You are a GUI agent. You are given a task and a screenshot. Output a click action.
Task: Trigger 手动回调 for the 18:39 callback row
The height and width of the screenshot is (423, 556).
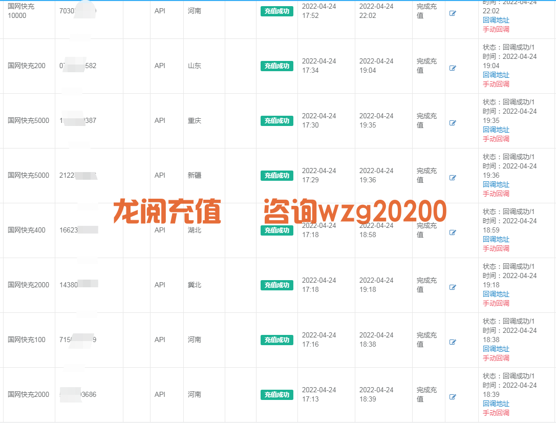tap(496, 413)
